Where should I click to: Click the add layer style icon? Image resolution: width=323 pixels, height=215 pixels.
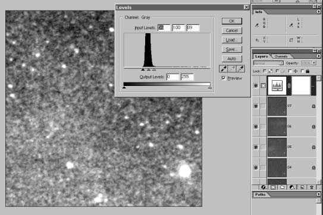(264, 187)
